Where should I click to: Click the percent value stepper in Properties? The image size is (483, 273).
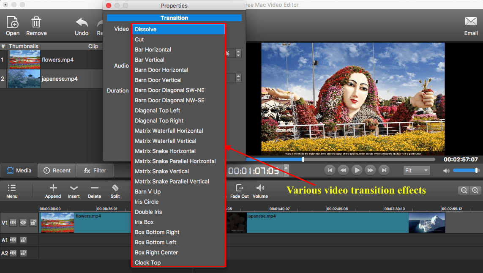click(x=238, y=53)
